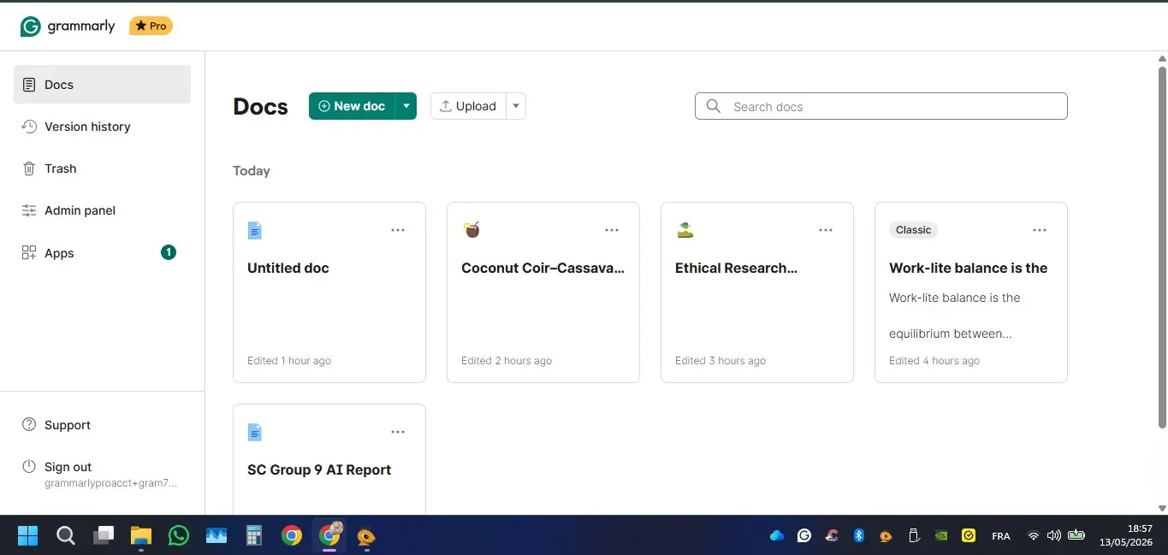This screenshot has height=555, width=1168.
Task: Open Version history in the sidebar
Action: click(x=102, y=127)
